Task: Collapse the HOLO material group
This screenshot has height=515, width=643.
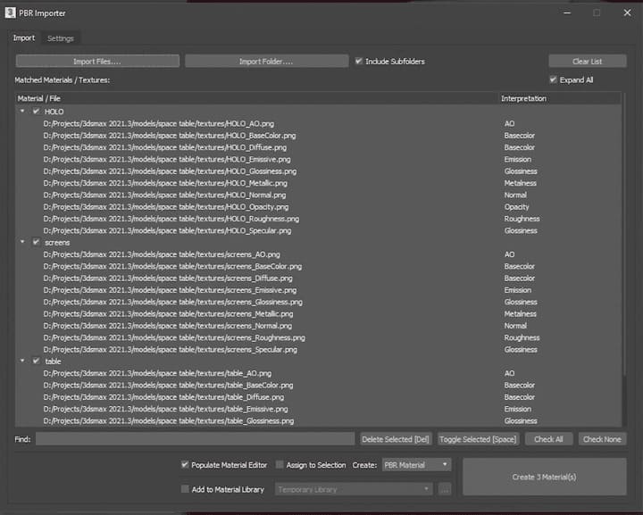Action: [22, 112]
